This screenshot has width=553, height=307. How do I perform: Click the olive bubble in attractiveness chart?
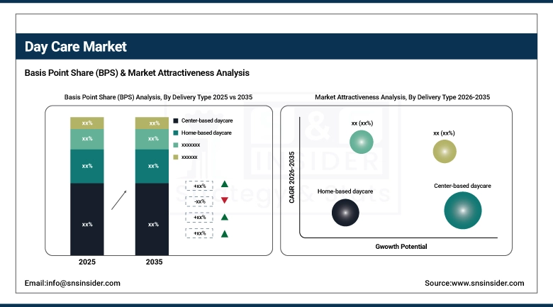(x=445, y=151)
